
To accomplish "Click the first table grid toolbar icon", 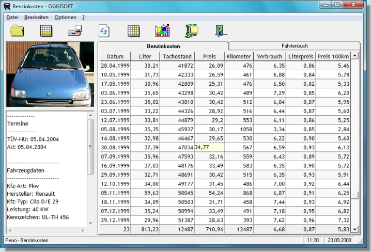I will [47, 30].
